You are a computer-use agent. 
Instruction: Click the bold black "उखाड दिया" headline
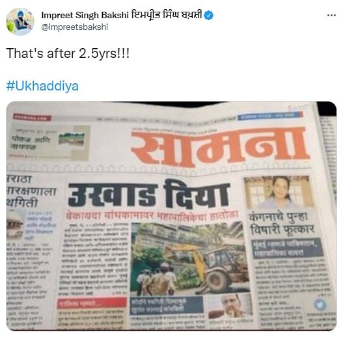tap(149, 194)
